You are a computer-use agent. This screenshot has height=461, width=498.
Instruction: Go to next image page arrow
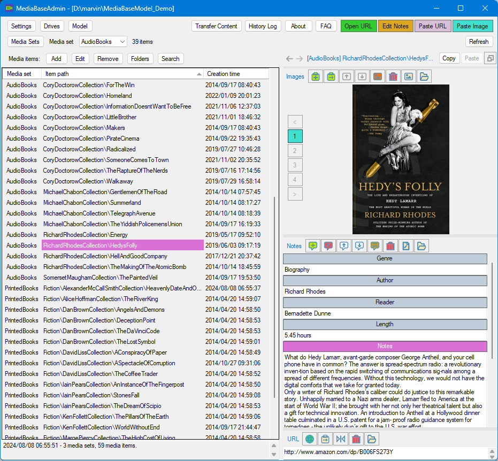tap(295, 194)
